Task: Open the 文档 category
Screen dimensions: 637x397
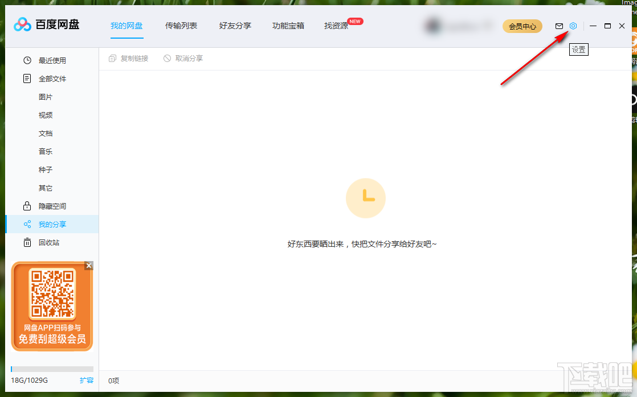Action: tap(46, 134)
